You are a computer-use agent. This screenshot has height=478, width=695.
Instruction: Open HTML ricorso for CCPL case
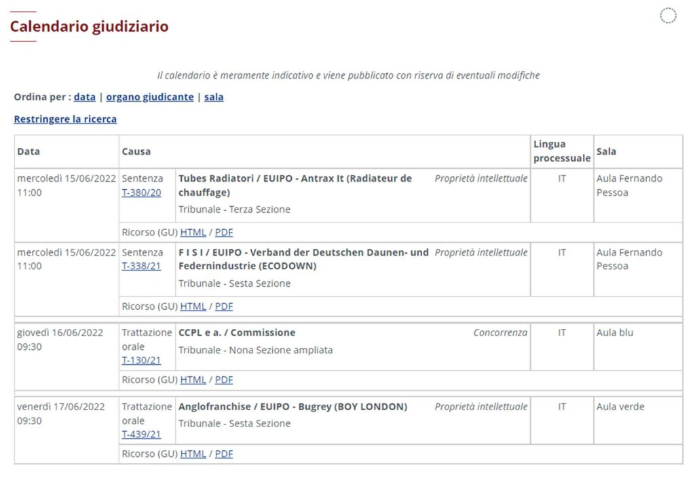[x=193, y=380]
